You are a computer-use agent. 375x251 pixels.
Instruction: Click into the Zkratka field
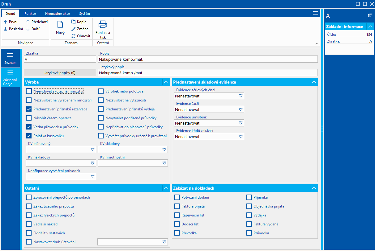[60, 59]
